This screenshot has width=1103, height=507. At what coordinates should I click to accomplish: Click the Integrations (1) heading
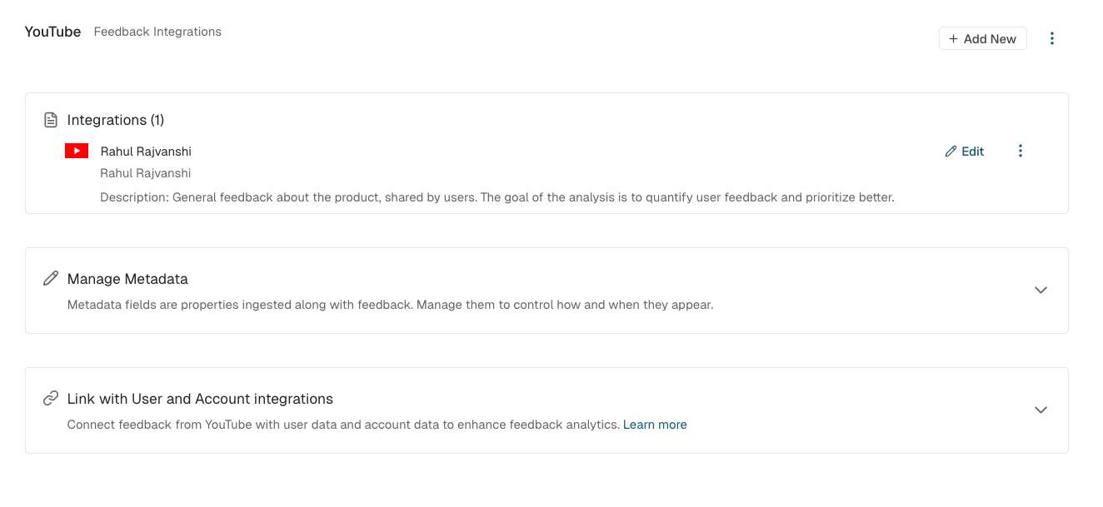click(x=116, y=120)
